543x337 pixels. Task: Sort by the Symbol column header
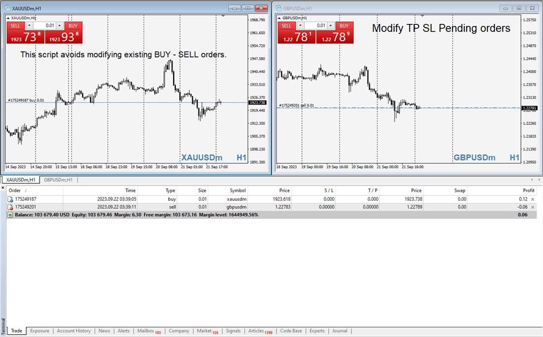(x=228, y=191)
